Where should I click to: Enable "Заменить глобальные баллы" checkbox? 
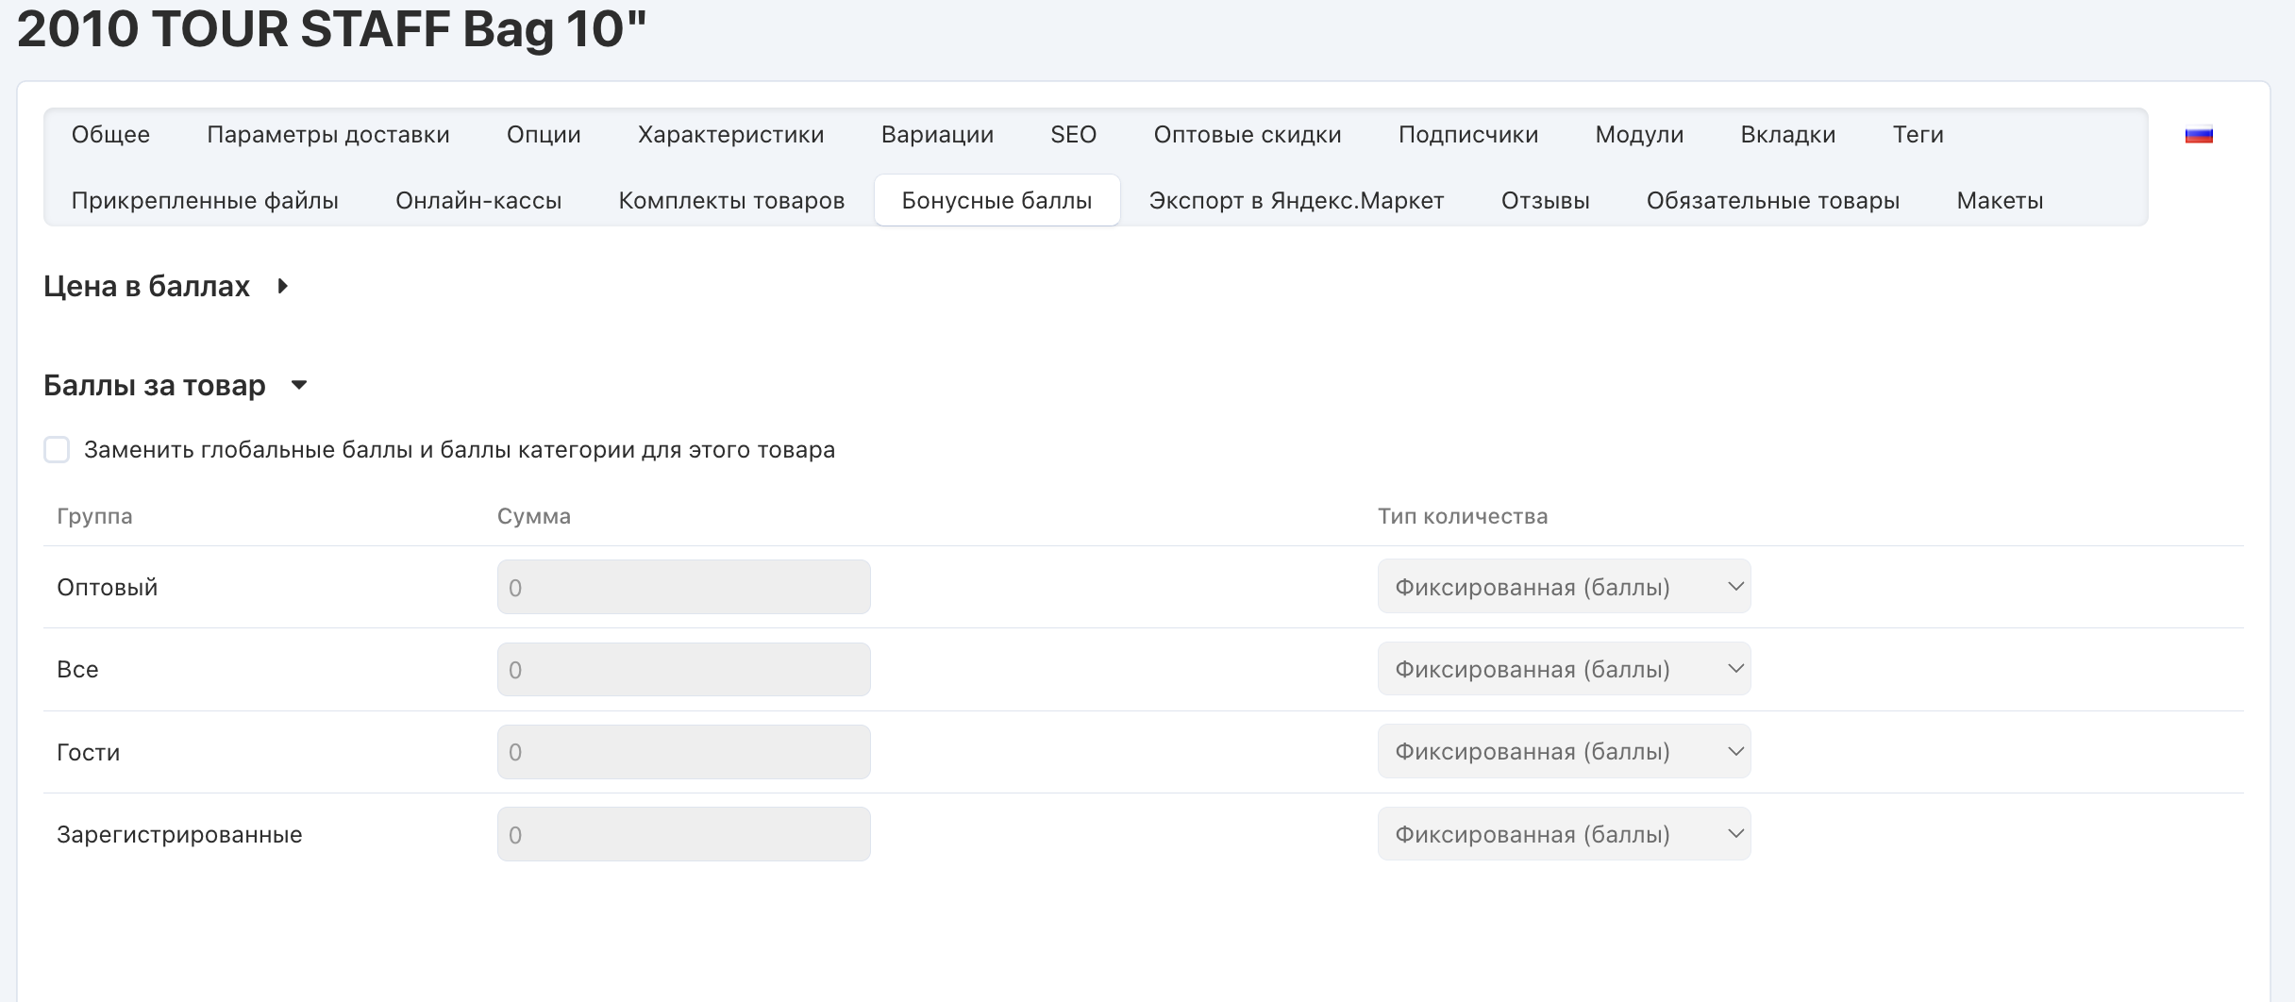[57, 450]
